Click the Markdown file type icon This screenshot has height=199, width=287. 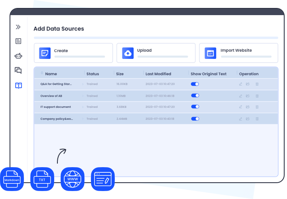(x=12, y=179)
